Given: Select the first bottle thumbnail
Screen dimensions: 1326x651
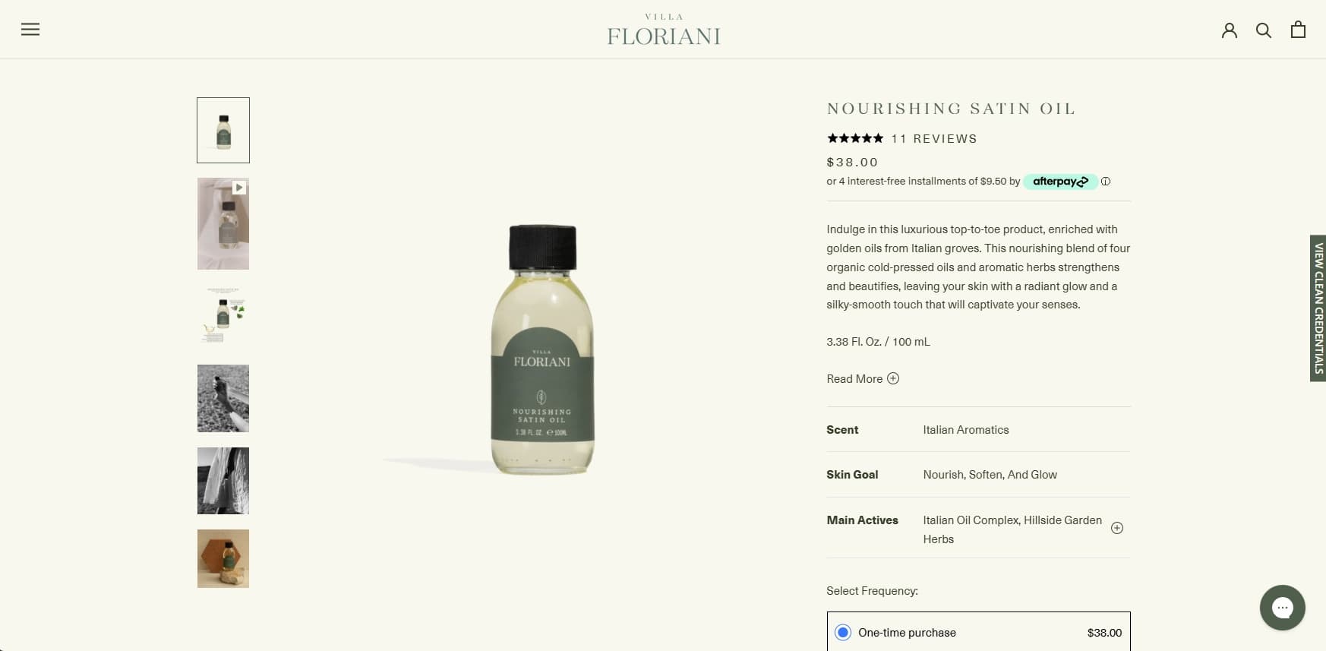Looking at the screenshot, I should click(x=223, y=130).
